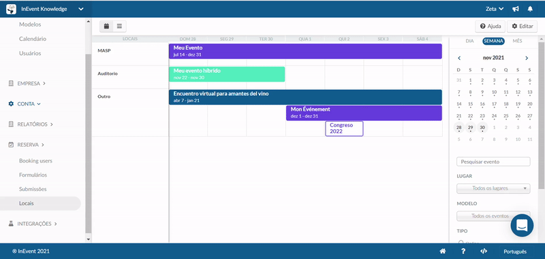
Task: Open the notifications bell
Action: click(530, 9)
